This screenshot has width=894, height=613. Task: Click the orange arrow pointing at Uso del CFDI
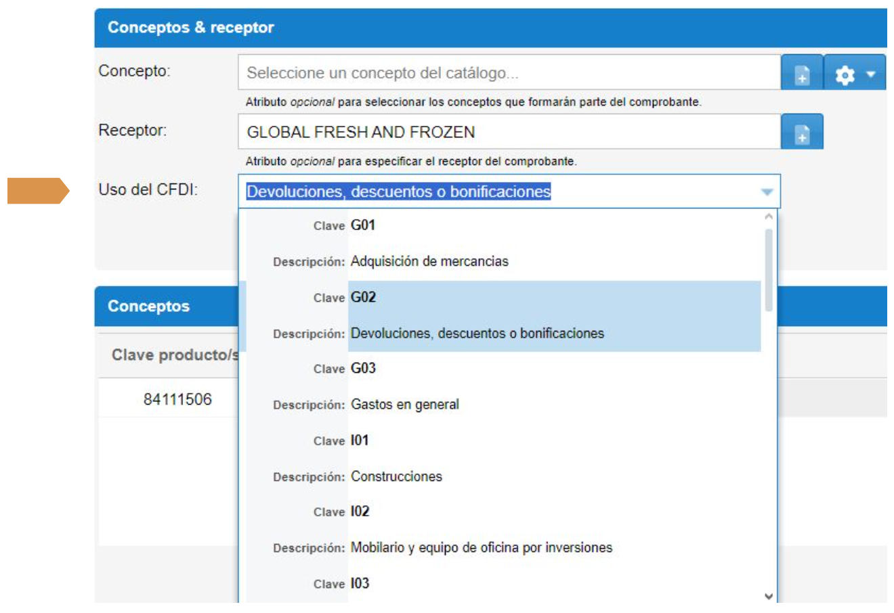(38, 191)
